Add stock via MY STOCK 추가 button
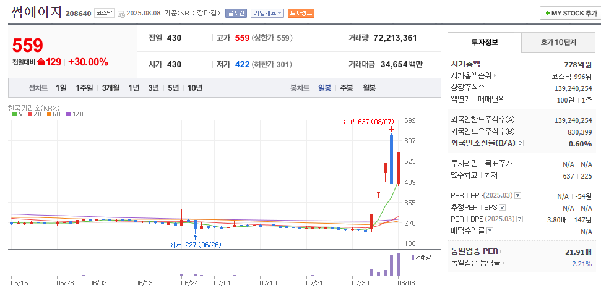Screen dimensions: 601x304 coord(570,13)
